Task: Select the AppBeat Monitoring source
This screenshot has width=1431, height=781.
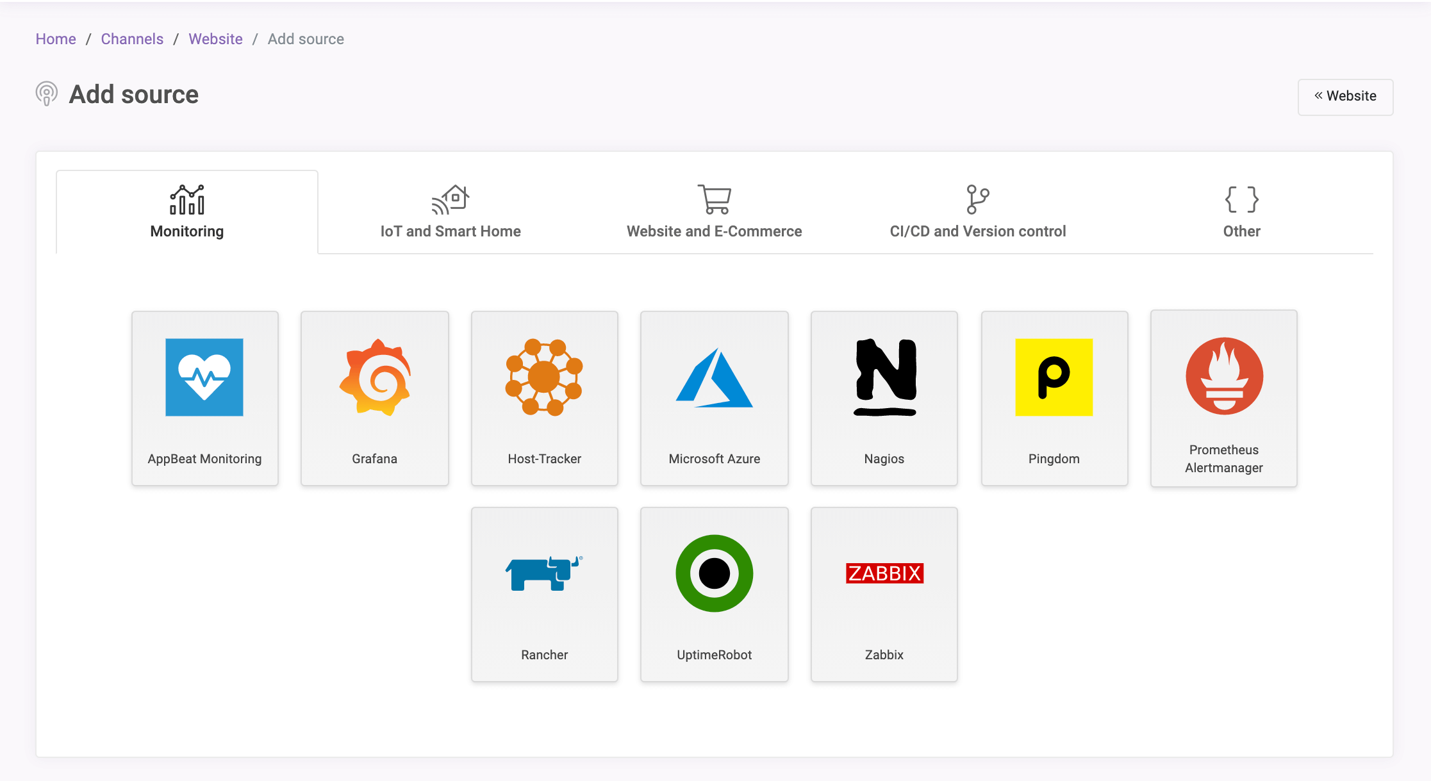Action: [x=205, y=397]
